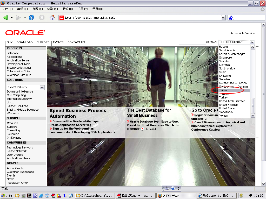
Task: Select Switzerland -- French in the country list
Action: pos(234,83)
